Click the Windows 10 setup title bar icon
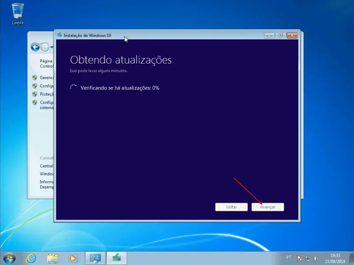 [60, 35]
